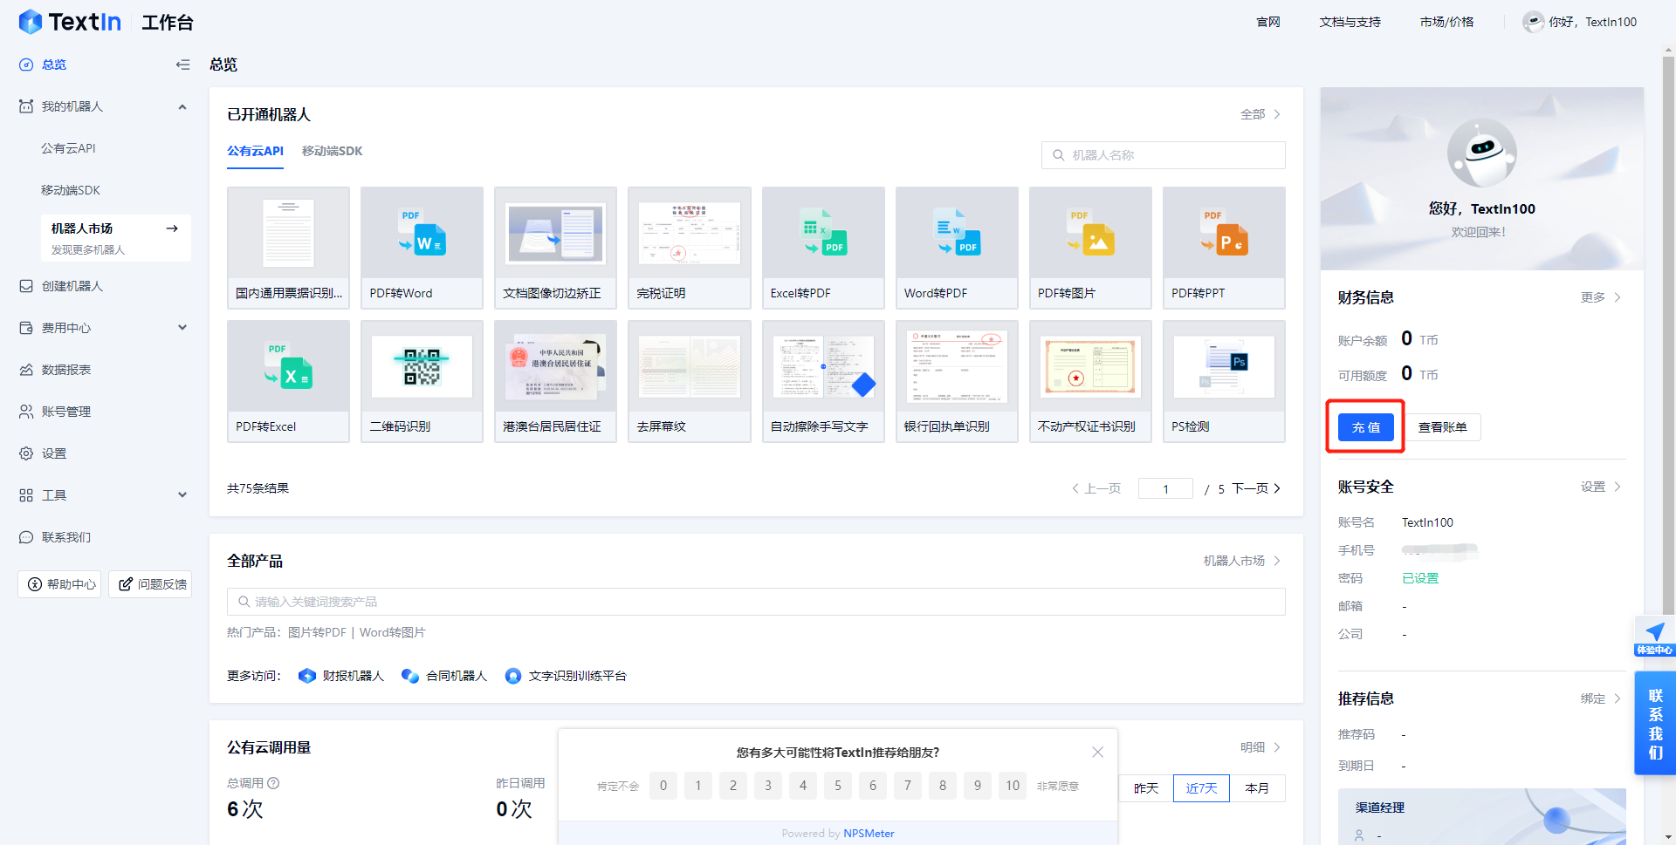
Task: Open 全部 robots list link
Action: point(1260,114)
